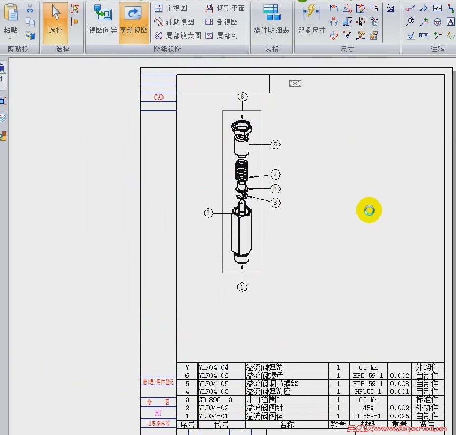Select the Balloon annotation tool
Screen dimensions: 456x435
[411, 22]
